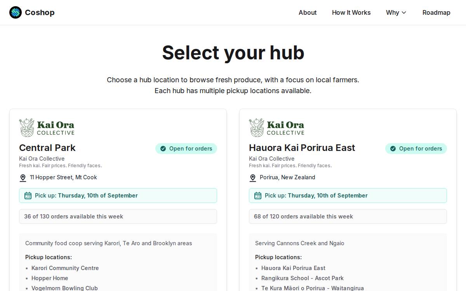Click 'Kai Ora Collective' under Central Park
466x291 pixels.
point(42,159)
